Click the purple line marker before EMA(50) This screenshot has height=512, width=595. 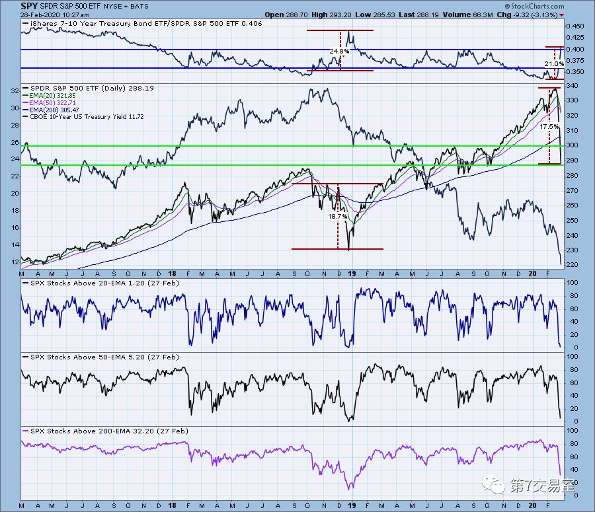click(25, 103)
